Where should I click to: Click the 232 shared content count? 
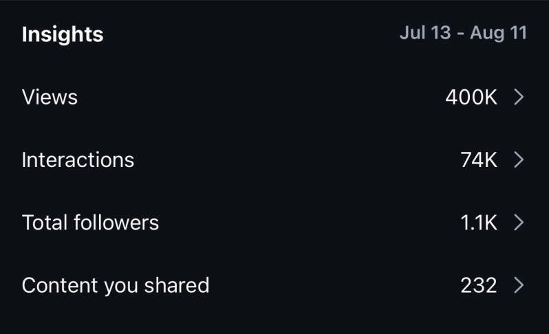[x=478, y=285]
